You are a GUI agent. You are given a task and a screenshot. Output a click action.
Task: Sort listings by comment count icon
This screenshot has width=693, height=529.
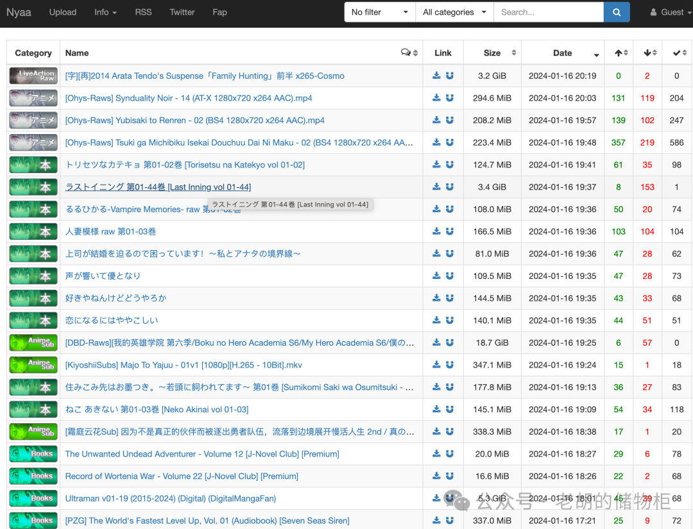point(405,52)
